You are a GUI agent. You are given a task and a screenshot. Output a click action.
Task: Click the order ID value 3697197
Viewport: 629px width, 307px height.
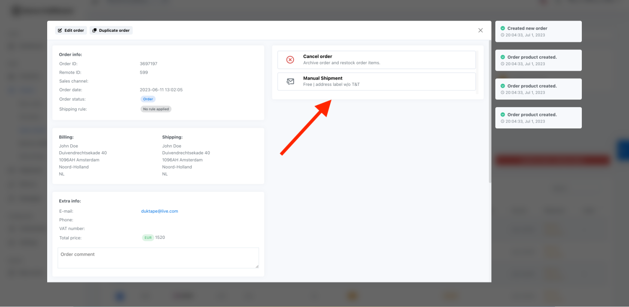[x=148, y=64]
